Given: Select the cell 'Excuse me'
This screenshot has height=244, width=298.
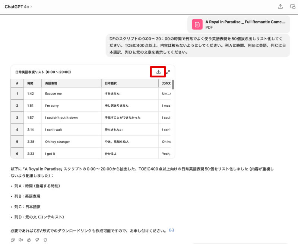Looking at the screenshot, I should pyautogui.click(x=72, y=93).
